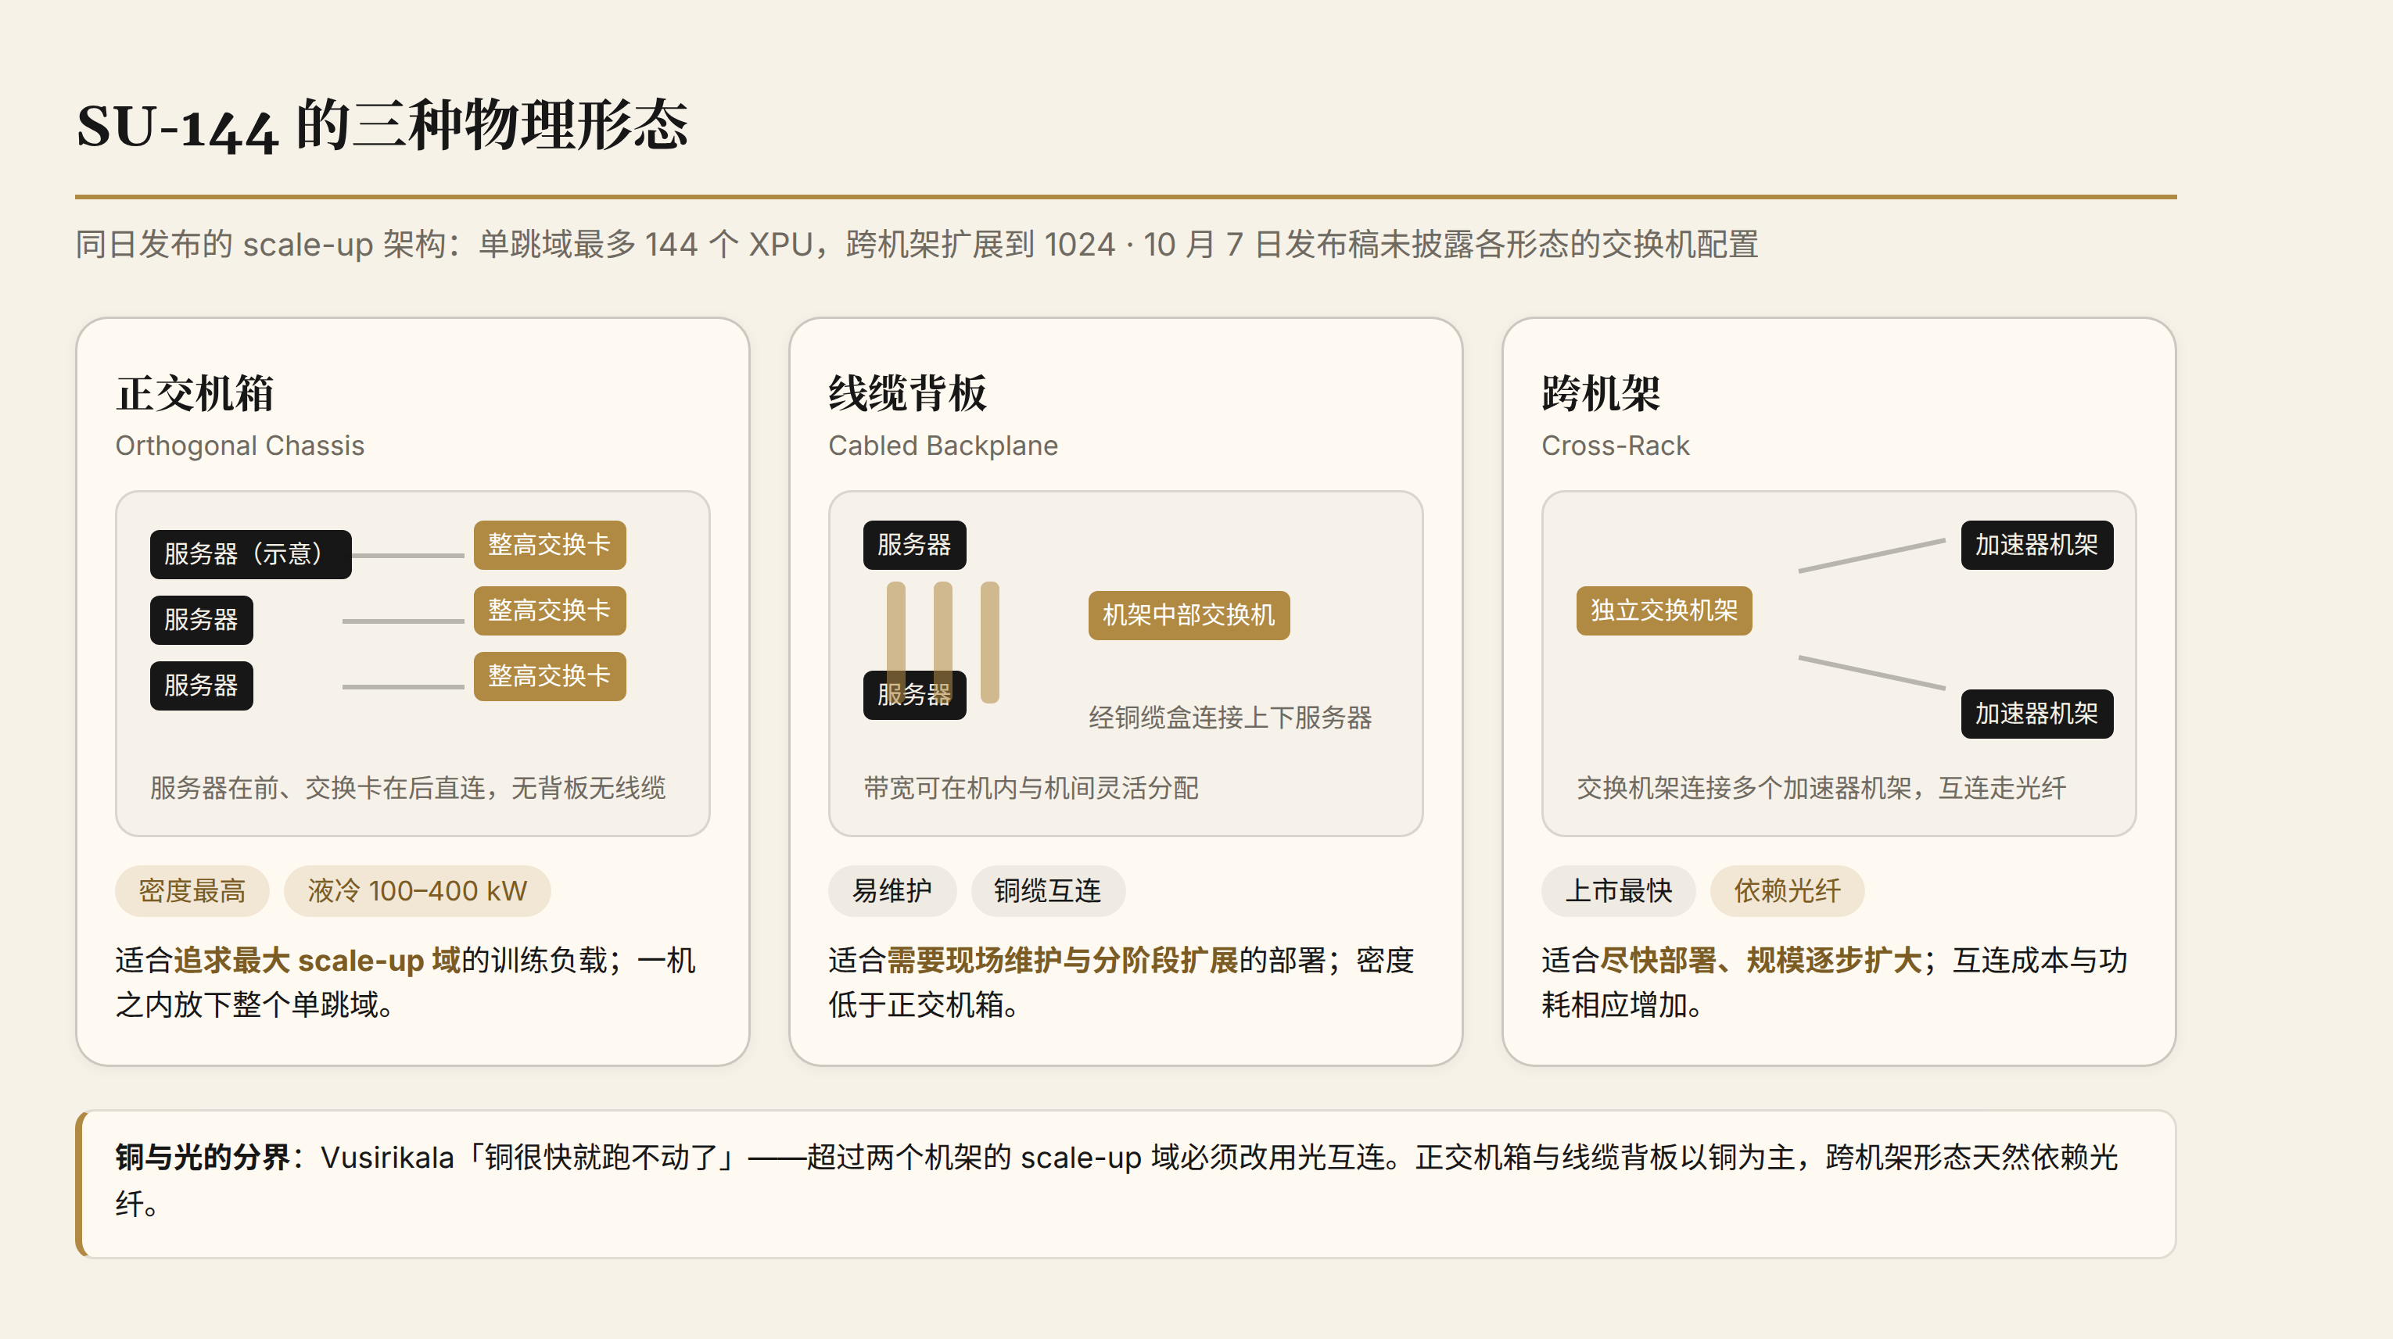The height and width of the screenshot is (1339, 2393).
Task: Click the slide title SU-144 的三种物理形态
Action: click(382, 125)
